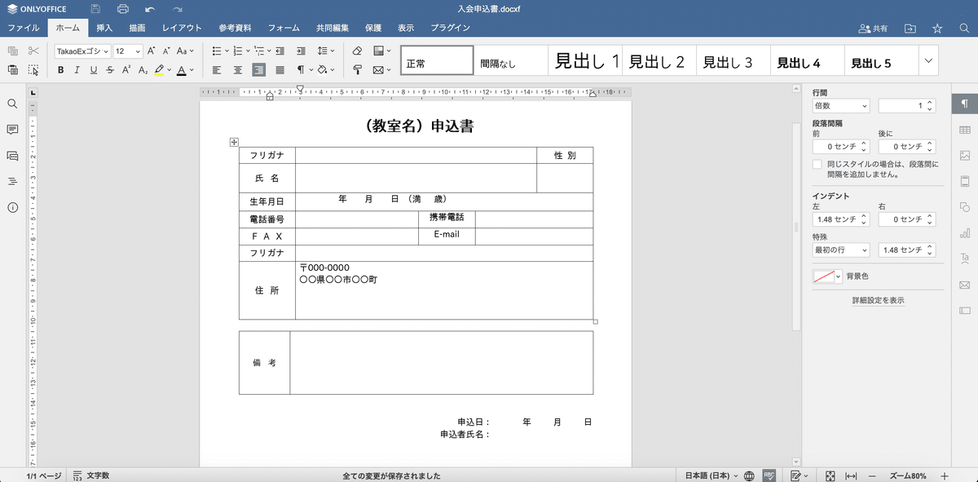The height and width of the screenshot is (482, 978).
Task: Switch to the レイアウト tab
Action: click(182, 28)
